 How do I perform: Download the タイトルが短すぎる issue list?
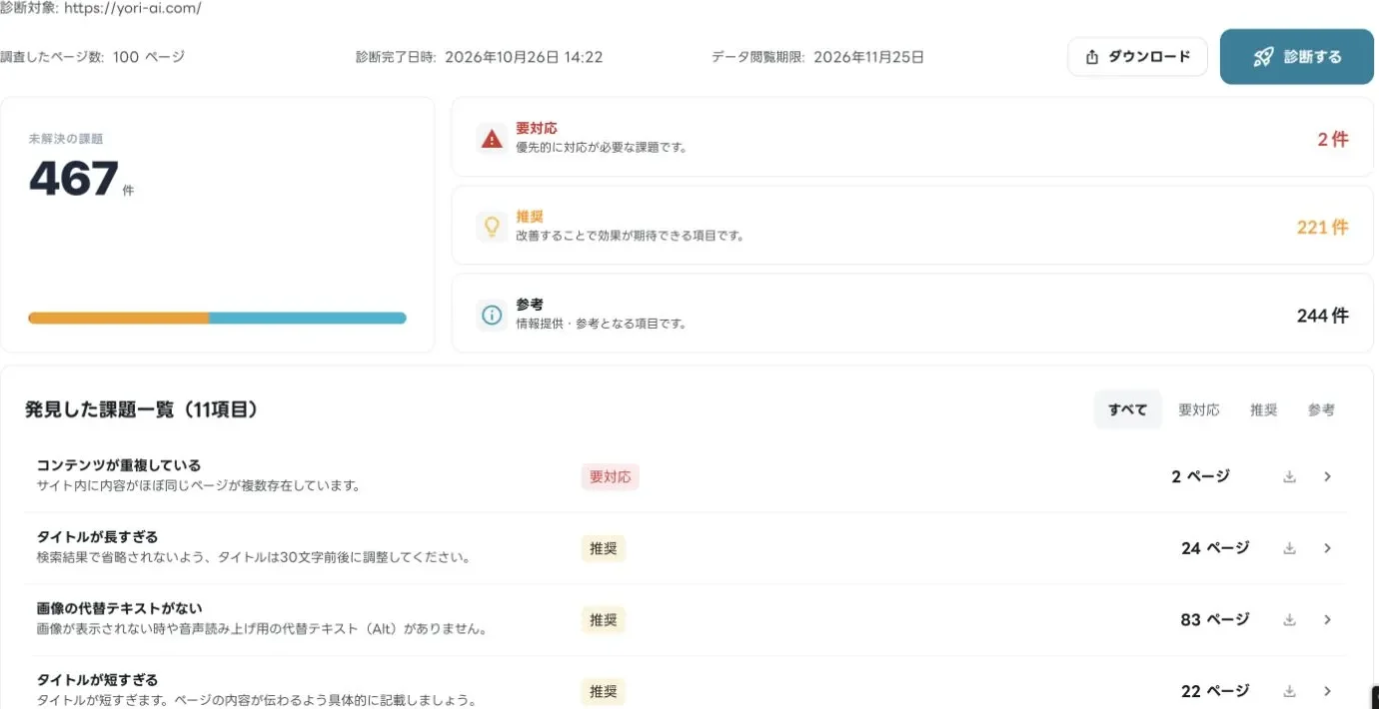(x=1289, y=691)
